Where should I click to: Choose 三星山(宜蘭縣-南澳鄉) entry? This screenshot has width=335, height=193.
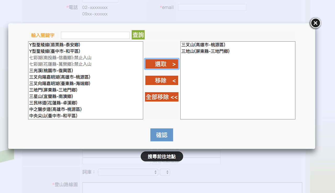(51, 96)
